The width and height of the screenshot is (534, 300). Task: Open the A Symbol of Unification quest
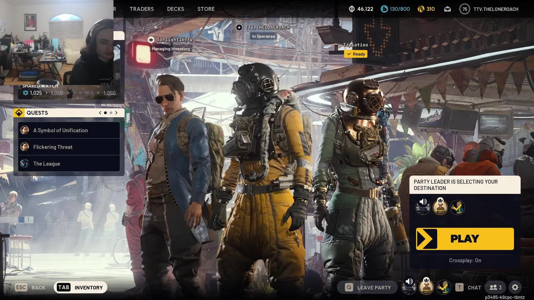69,130
